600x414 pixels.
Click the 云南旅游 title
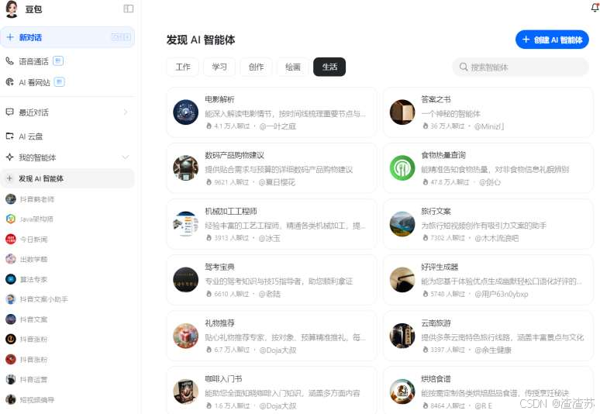tap(436, 323)
